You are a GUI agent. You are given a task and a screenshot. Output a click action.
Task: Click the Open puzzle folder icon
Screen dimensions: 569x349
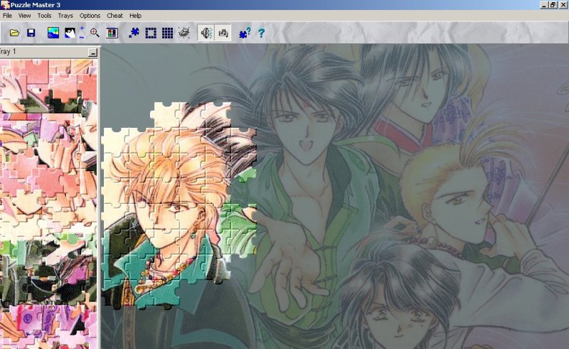14,33
